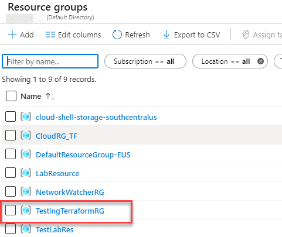The image size is (282, 237).
Task: Click the cloud-shell-storage-southcentralus resource group icon
Action: pyautogui.click(x=26, y=116)
